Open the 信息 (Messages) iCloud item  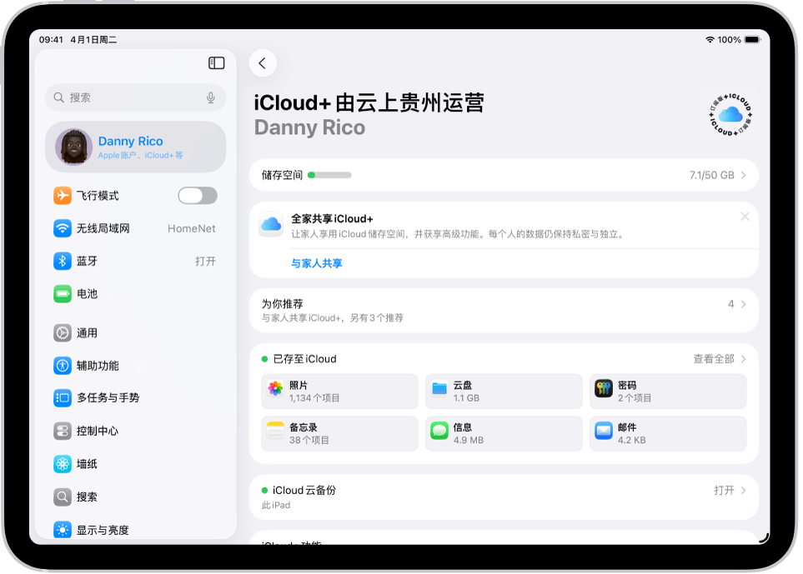coord(503,432)
